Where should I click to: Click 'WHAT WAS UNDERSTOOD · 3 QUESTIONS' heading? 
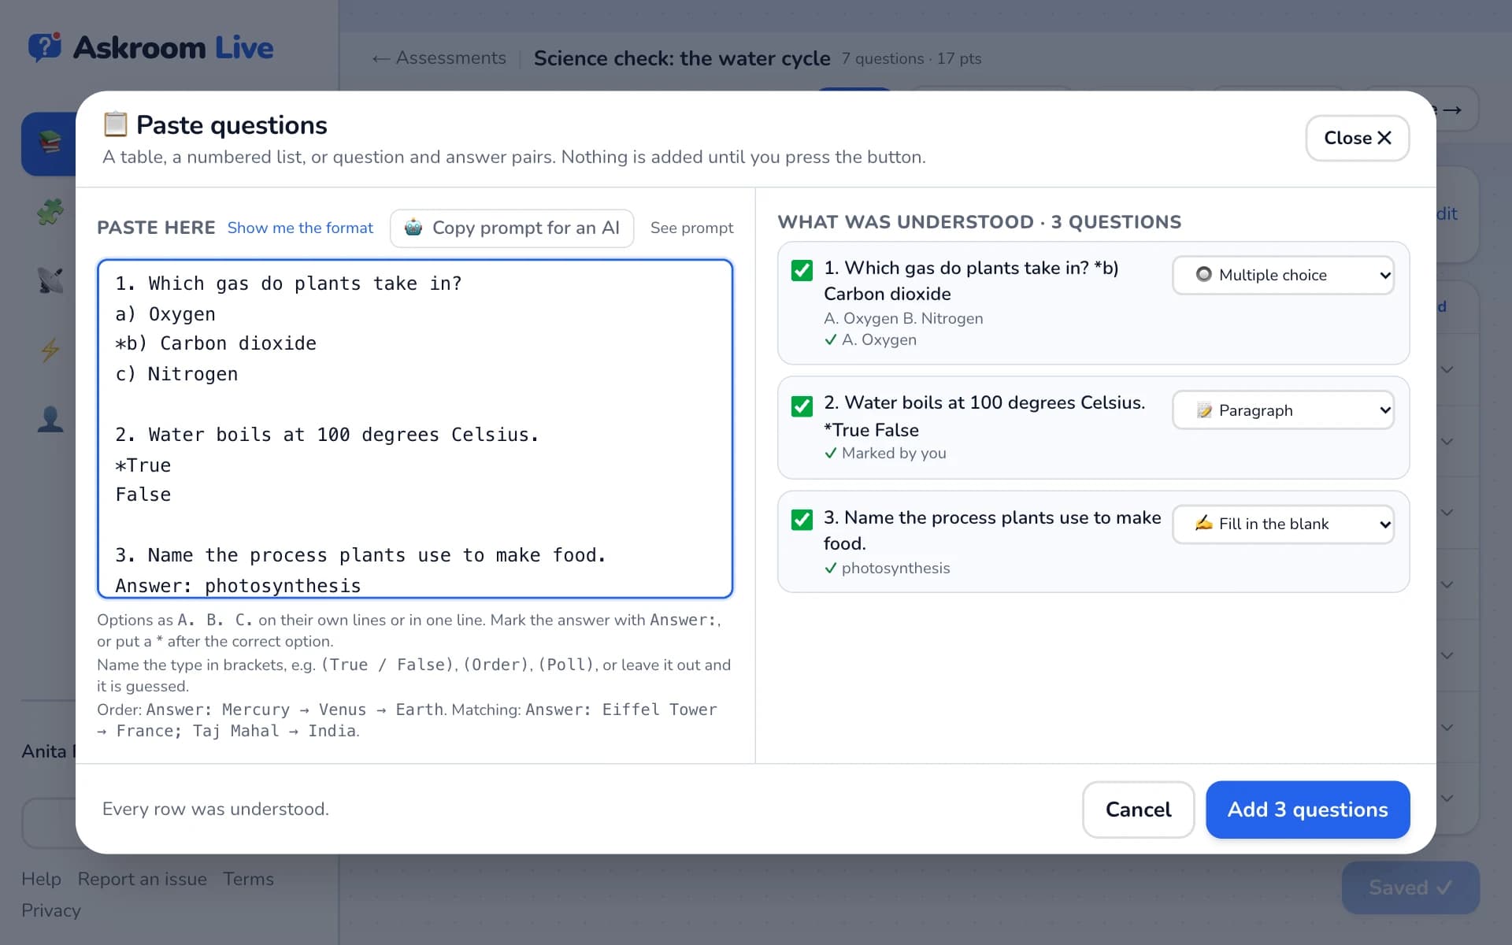coord(979,222)
